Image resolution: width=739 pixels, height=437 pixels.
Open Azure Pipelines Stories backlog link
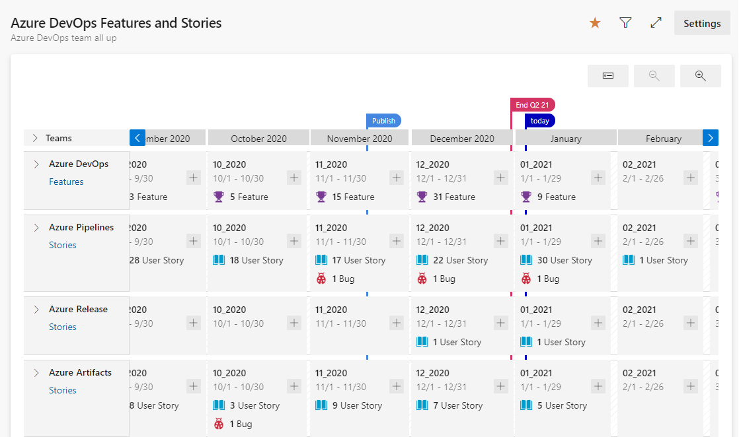click(x=63, y=245)
